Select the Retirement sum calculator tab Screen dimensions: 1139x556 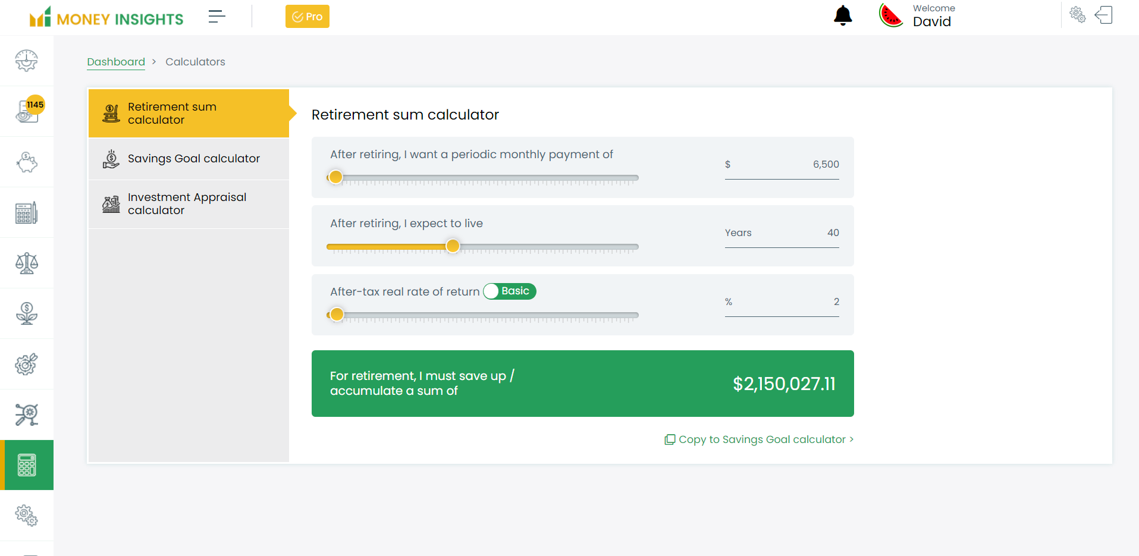pos(189,114)
